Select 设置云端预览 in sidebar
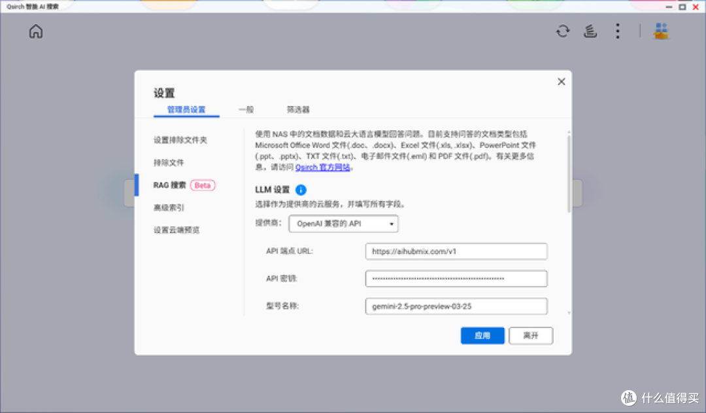The width and height of the screenshot is (706, 413). pos(176,230)
